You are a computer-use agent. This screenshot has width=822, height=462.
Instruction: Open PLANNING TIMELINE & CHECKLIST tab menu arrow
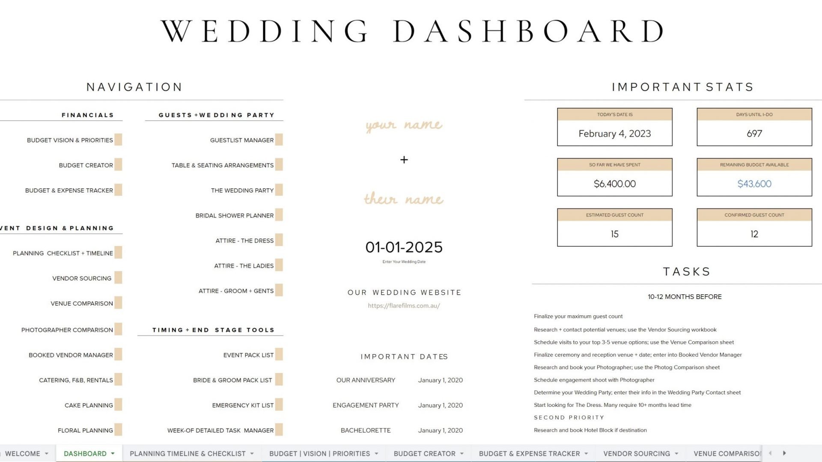click(252, 453)
